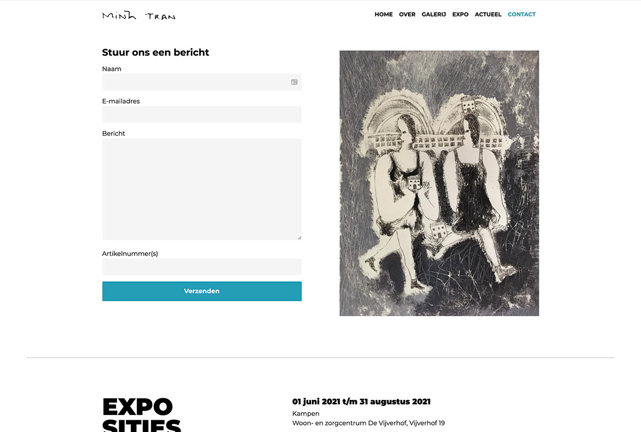Click the Kampen location text
The width and height of the screenshot is (641, 432).
point(306,414)
